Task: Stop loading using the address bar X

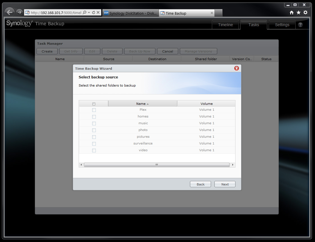Action: (x=98, y=12)
